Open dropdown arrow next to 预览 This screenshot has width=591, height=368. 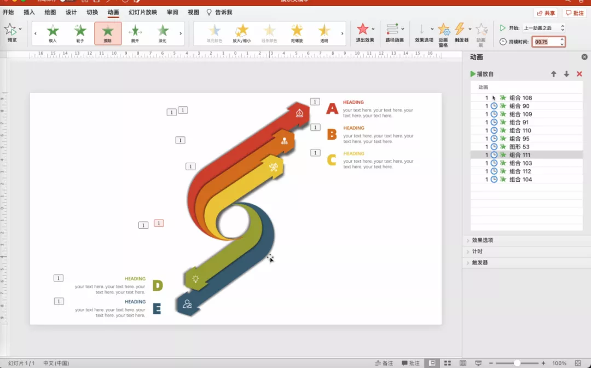[20, 28]
